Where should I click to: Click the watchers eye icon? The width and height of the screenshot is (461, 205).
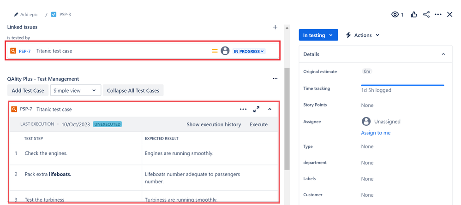click(x=395, y=14)
